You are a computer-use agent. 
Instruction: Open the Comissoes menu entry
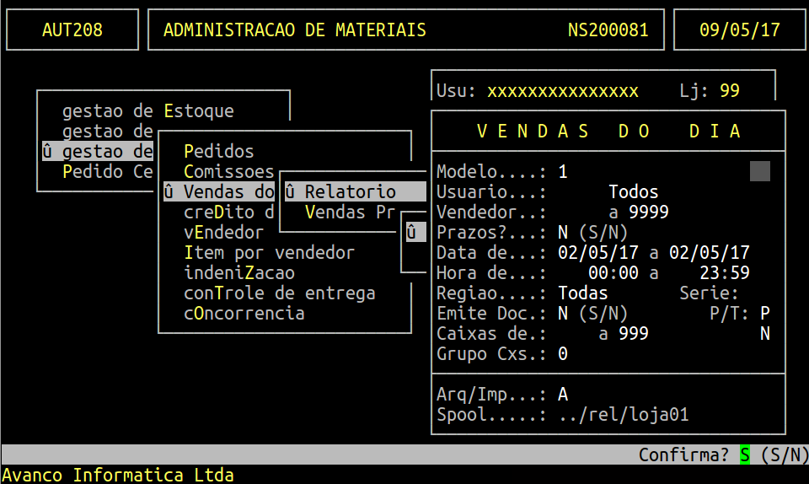(x=228, y=172)
